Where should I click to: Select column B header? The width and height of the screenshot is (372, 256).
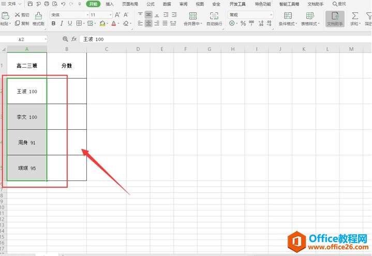click(67, 49)
